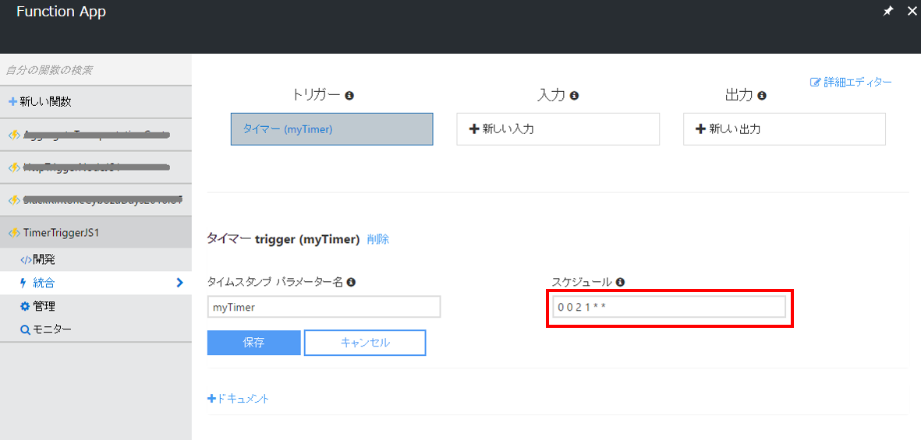Open the 統合 (Integrate) section

96,283
